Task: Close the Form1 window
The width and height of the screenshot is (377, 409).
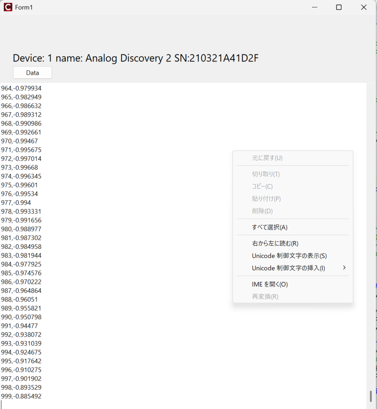Action: pyautogui.click(x=363, y=7)
